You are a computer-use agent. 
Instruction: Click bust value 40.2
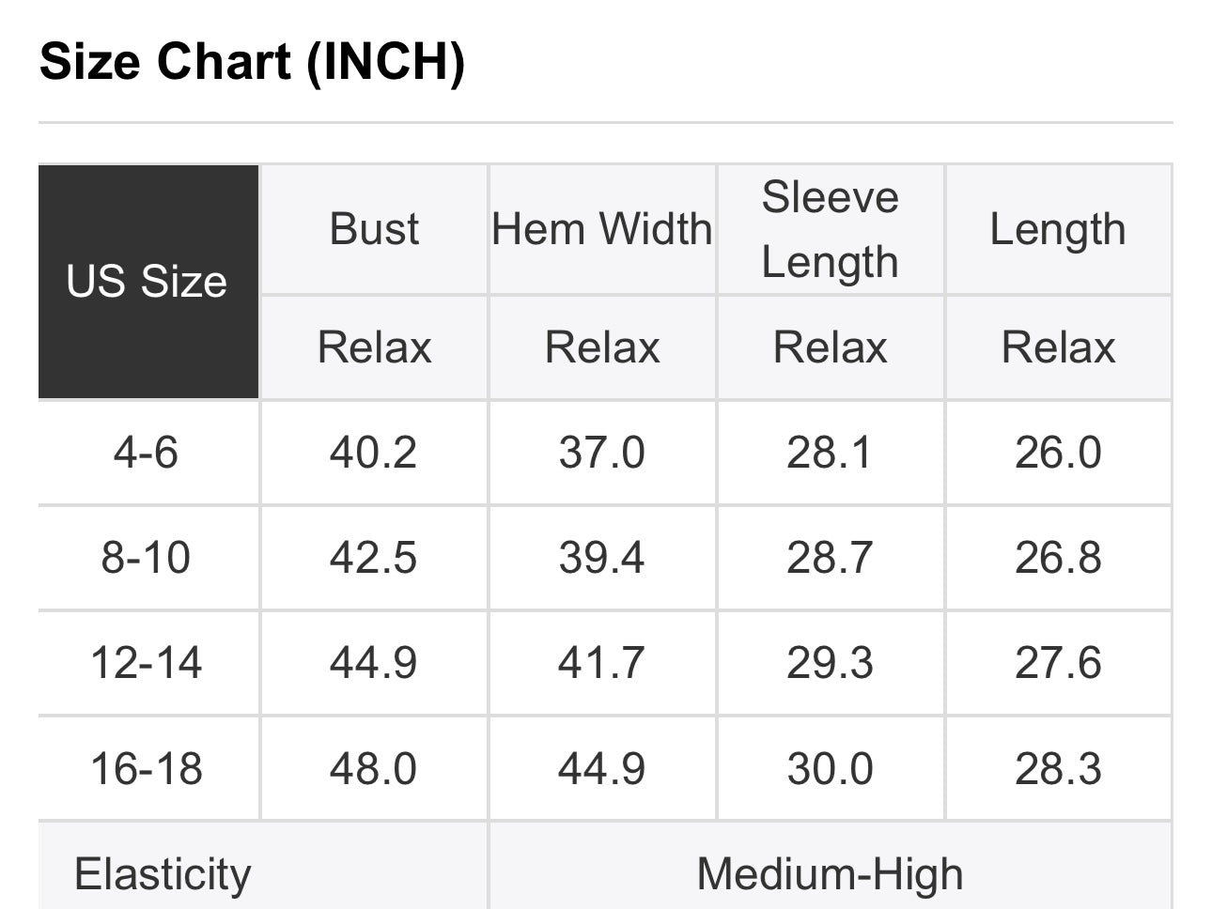coord(373,453)
